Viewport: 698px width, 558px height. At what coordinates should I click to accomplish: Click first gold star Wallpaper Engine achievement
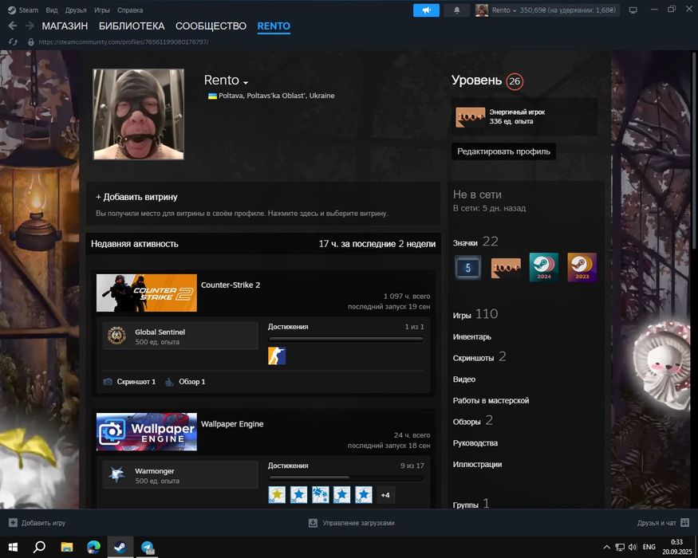[277, 495]
